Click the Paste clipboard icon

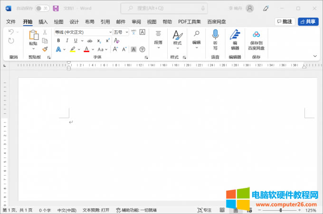click(x=33, y=35)
